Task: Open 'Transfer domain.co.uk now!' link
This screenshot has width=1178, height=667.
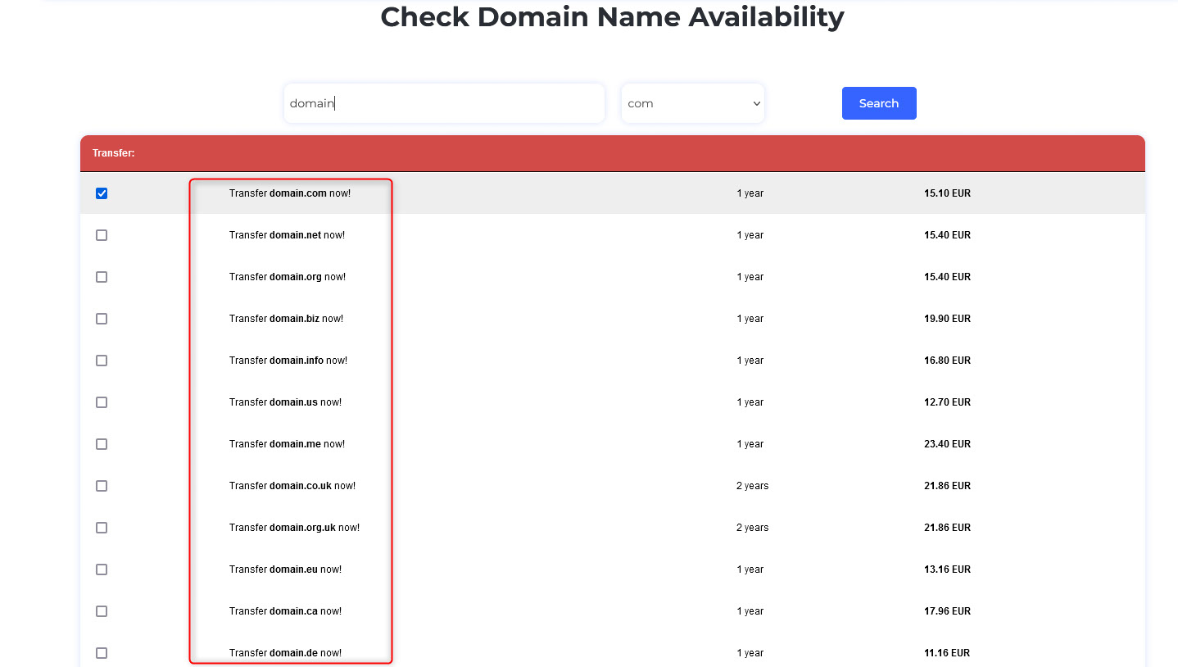Action: (292, 485)
